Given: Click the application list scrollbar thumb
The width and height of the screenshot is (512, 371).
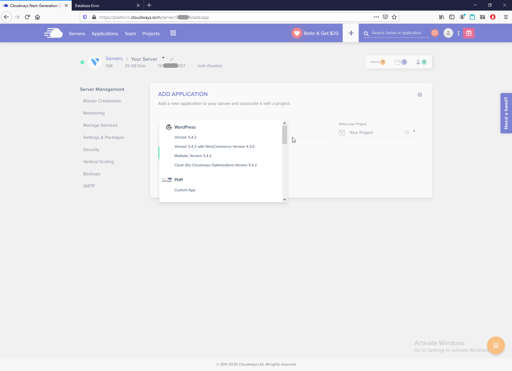Looking at the screenshot, I should pyautogui.click(x=284, y=135).
